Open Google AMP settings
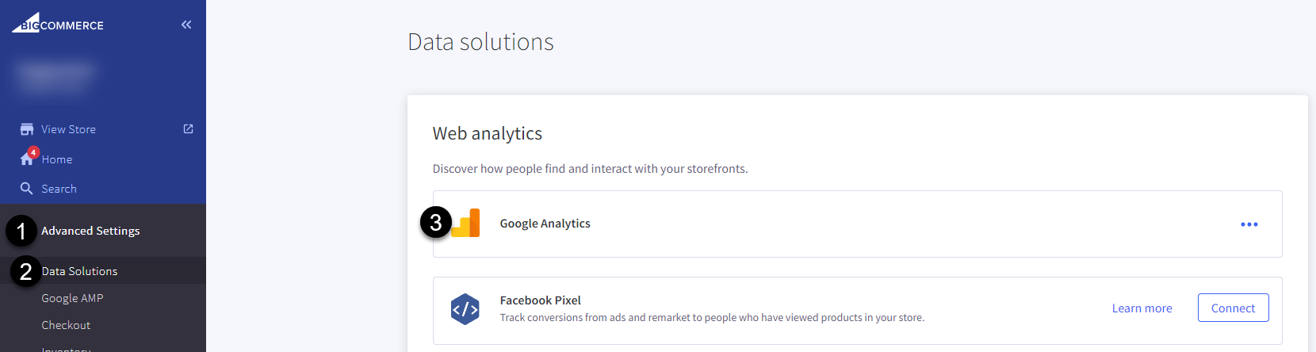Screen dimensions: 1316x352 (72, 298)
